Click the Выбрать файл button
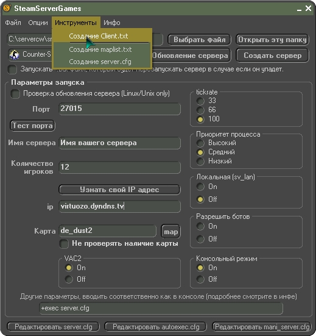 click(x=199, y=40)
